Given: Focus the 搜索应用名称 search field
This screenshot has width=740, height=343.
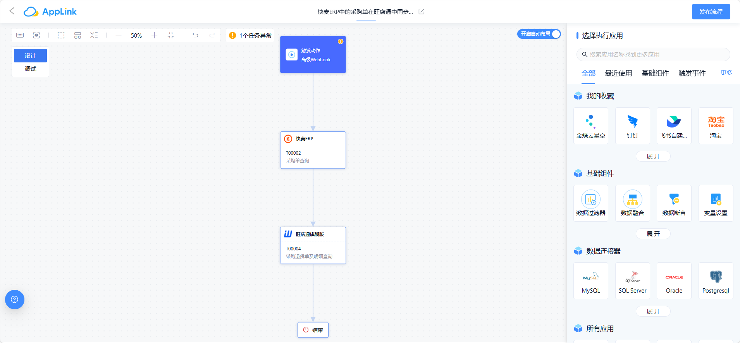Looking at the screenshot, I should [653, 55].
